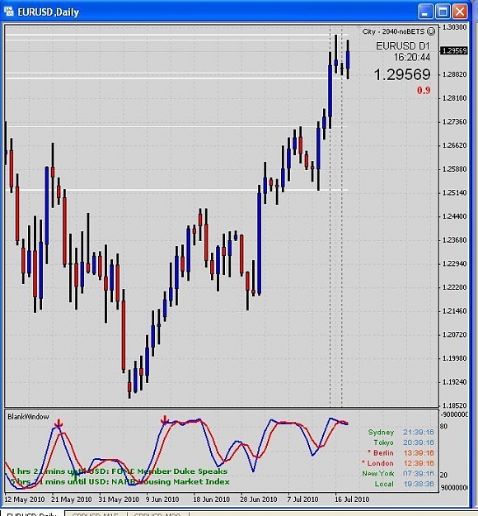Click the indicator level 20 label
Viewport: 478px width, 516px height.
click(x=444, y=475)
